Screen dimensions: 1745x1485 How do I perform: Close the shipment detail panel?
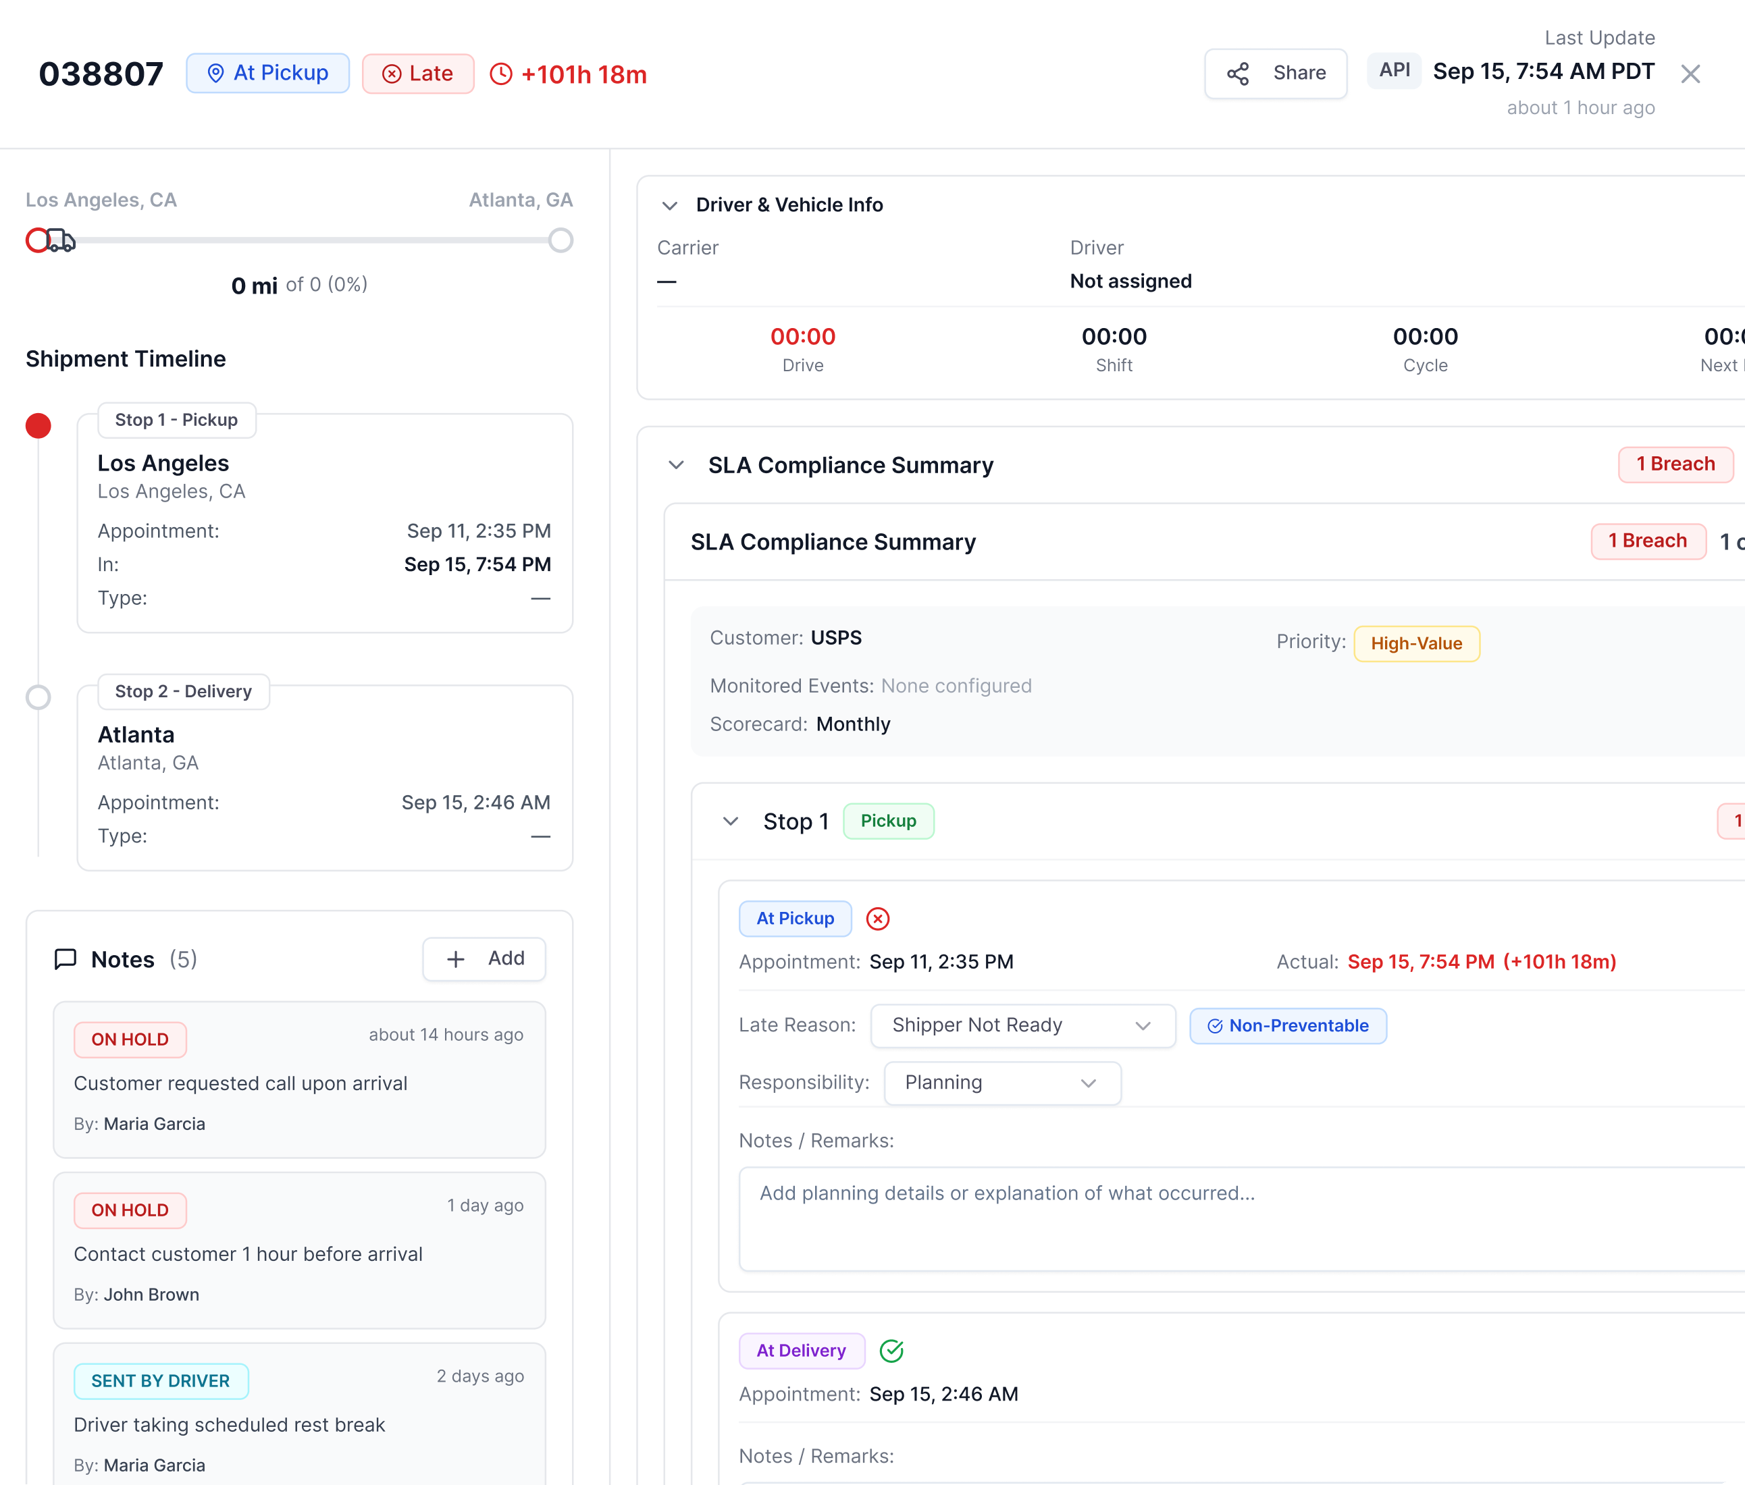(x=1690, y=74)
